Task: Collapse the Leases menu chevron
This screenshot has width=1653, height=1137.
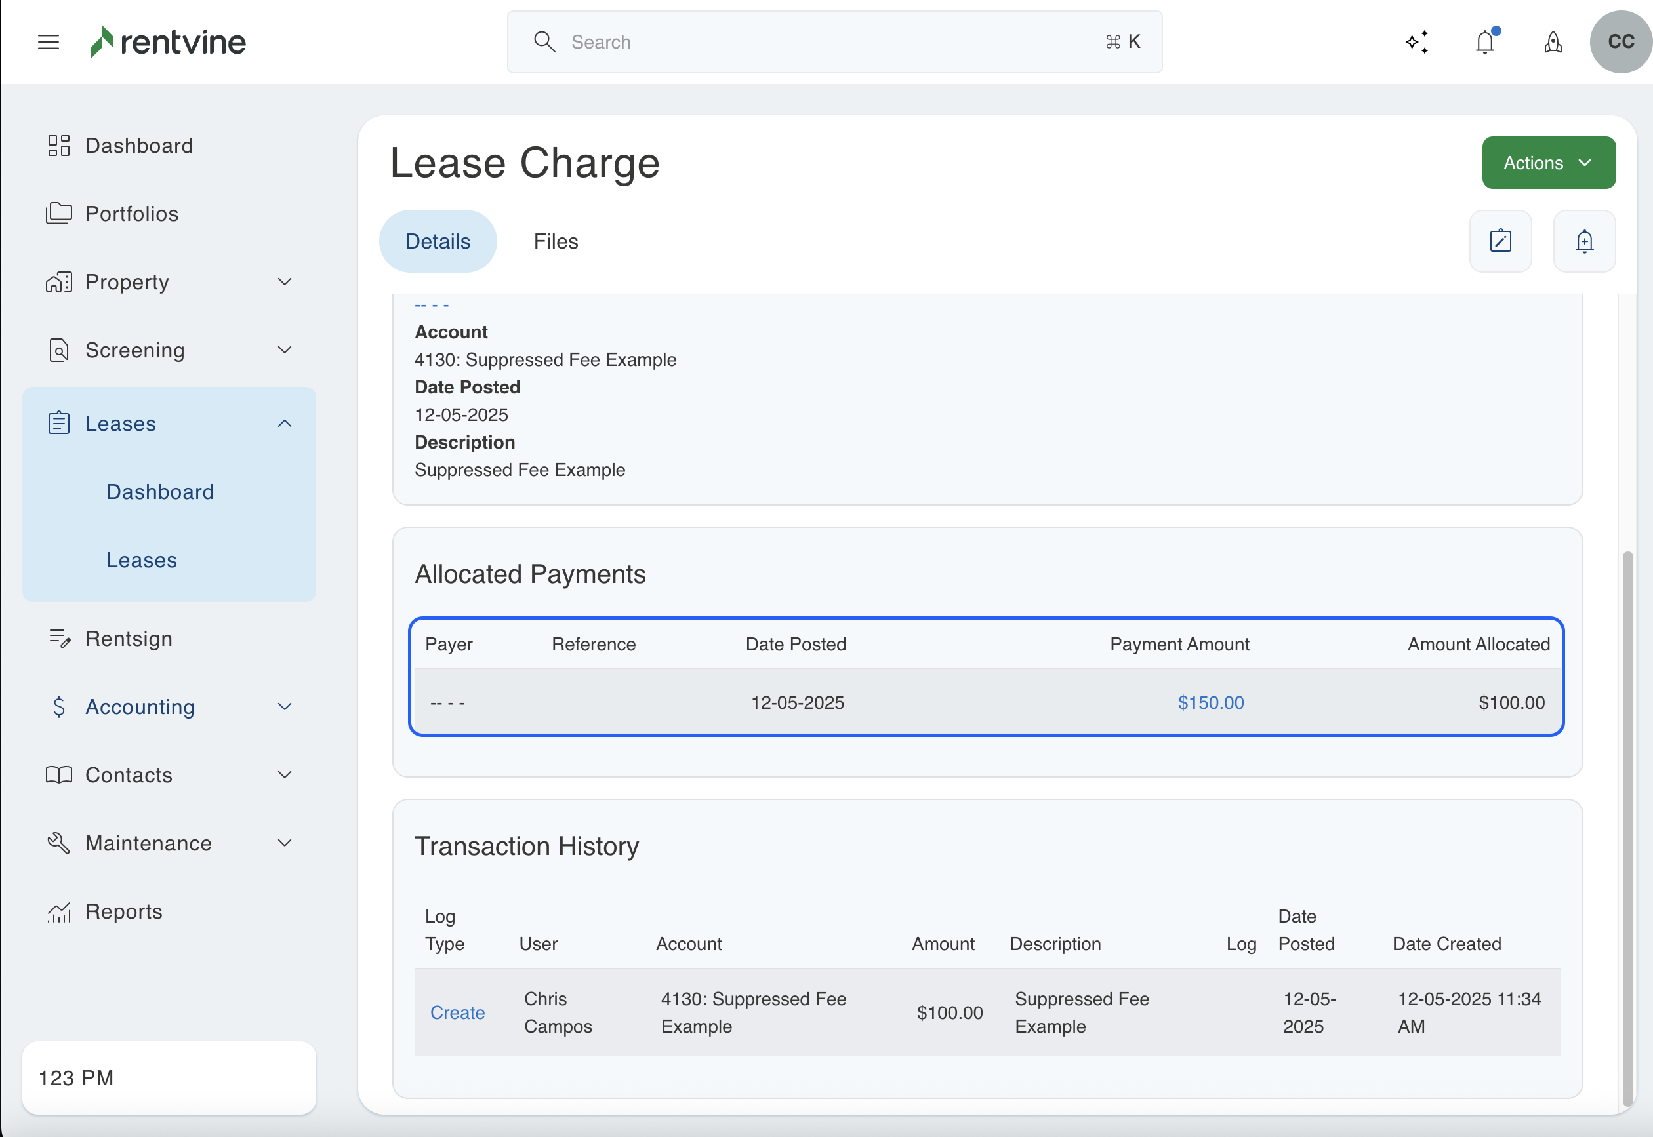Action: [x=284, y=424]
